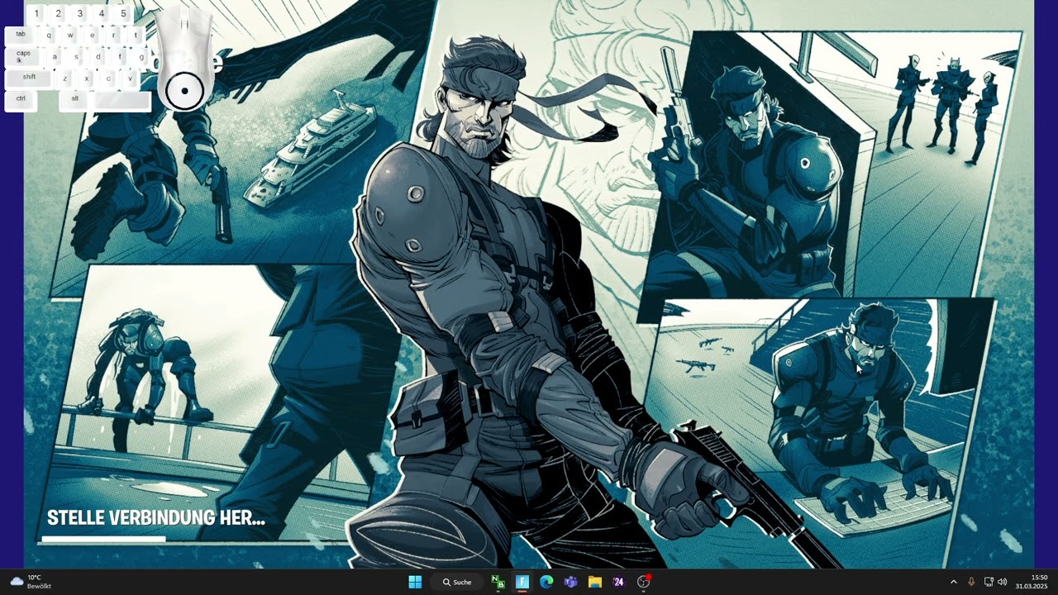Open File Explorer from the taskbar
The image size is (1058, 595).
[x=594, y=582]
